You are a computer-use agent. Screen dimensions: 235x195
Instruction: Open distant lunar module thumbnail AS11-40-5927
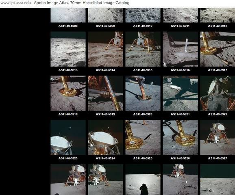coord(218,137)
